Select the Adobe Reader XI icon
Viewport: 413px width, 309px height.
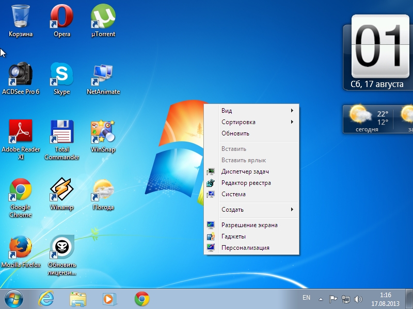tap(21, 139)
